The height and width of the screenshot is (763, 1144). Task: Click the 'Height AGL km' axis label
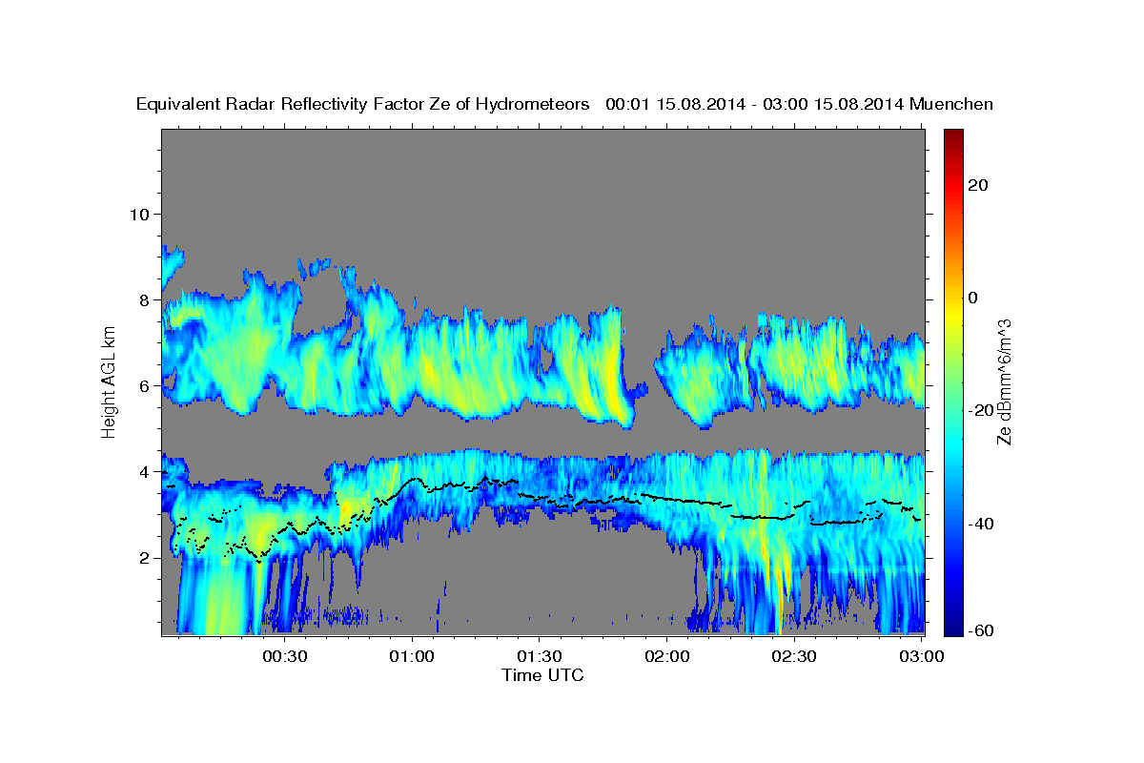[x=110, y=381]
